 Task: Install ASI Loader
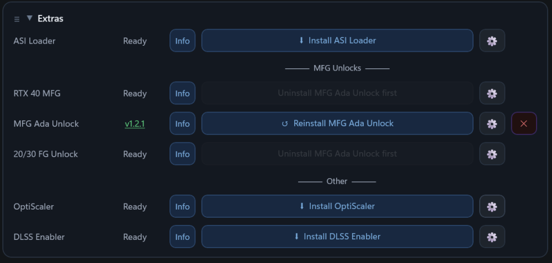(x=337, y=40)
